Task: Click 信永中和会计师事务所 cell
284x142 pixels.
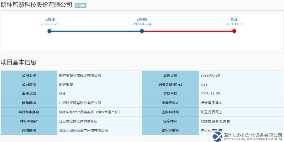Action: [x=100, y=112]
